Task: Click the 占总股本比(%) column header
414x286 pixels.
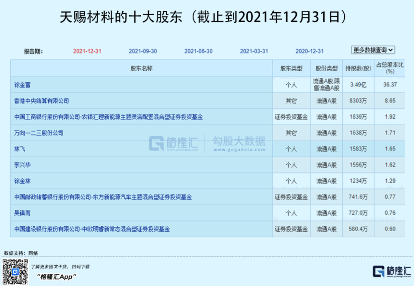Action: coord(390,68)
